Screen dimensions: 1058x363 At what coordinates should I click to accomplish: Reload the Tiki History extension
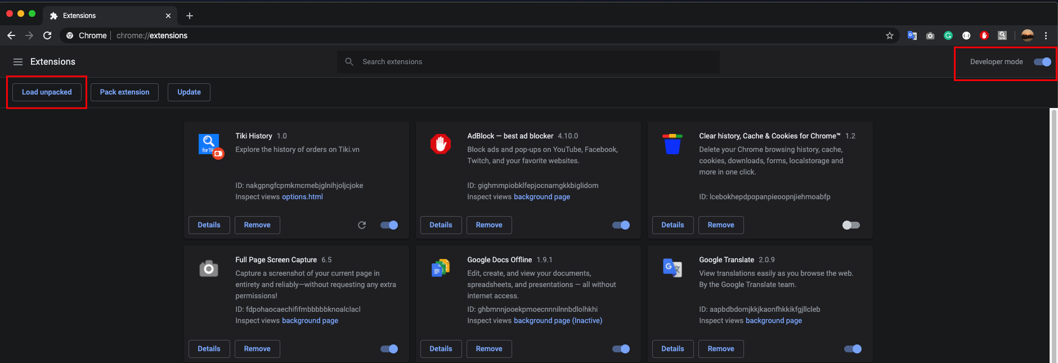pos(362,225)
